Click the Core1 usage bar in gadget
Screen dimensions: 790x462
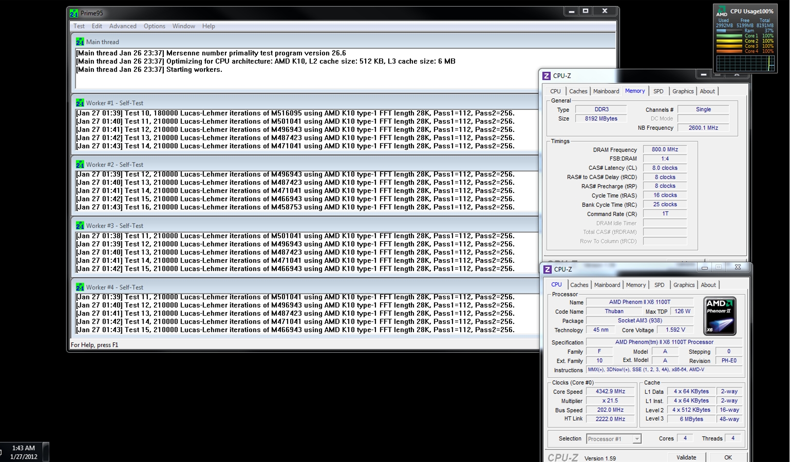click(x=729, y=36)
